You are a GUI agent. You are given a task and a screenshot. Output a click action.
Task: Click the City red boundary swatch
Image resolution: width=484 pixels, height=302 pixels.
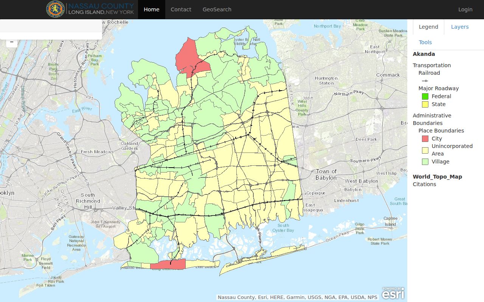point(425,139)
